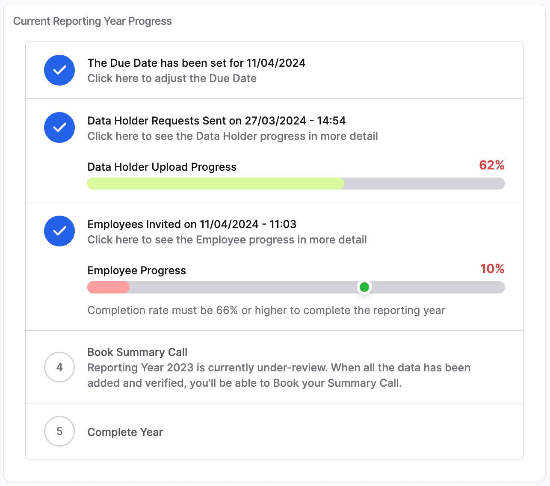
Task: Open 'Click here to adjust the Due Date'
Action: 172,79
